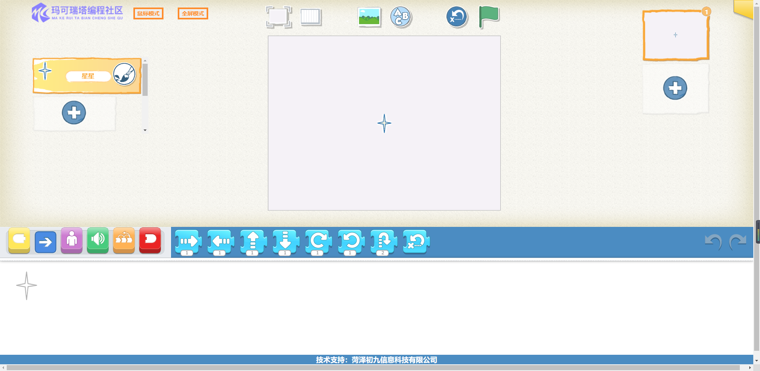Viewport: 760px width, 371px height.
Task: Switch to red end blocks category
Action: pos(150,240)
